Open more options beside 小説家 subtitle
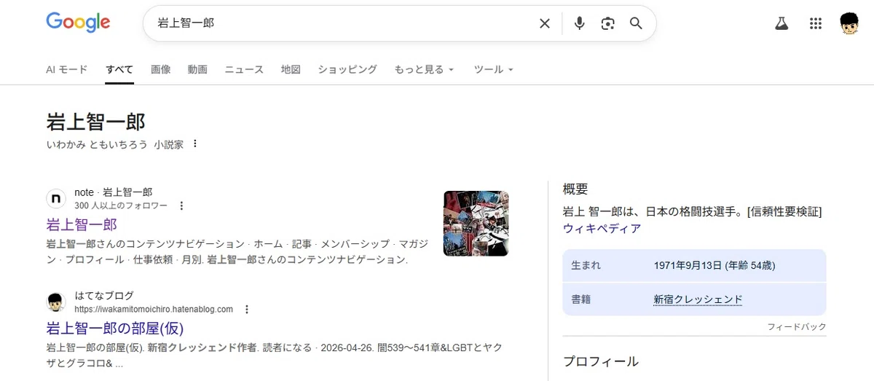 point(194,144)
